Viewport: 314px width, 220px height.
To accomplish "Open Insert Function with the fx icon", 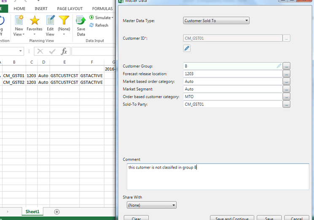I will (64, 51).
